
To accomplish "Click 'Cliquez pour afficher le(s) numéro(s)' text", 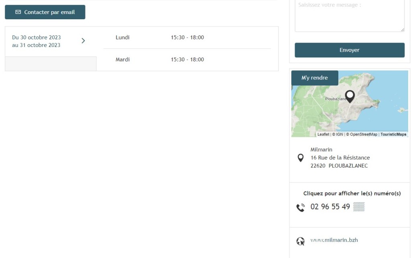I will point(352,193).
